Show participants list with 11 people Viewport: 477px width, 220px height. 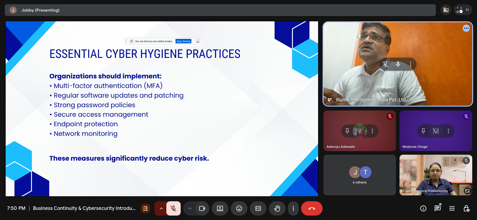click(x=463, y=10)
